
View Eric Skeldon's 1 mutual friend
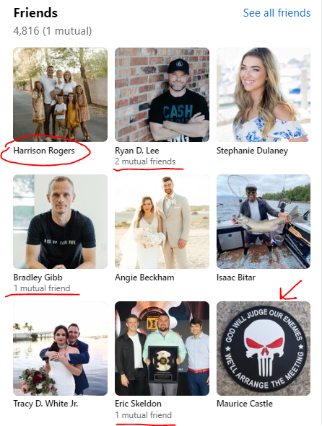[x=143, y=415]
